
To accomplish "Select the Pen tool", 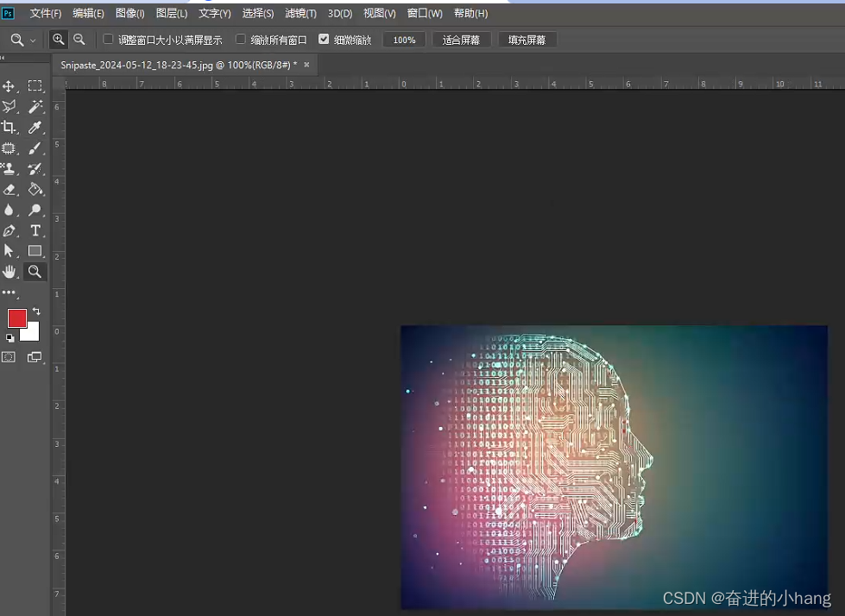I will coord(9,230).
